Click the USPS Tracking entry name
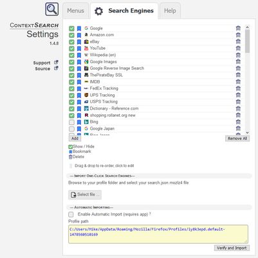The width and height of the screenshot is (258, 258). [x=104, y=102]
